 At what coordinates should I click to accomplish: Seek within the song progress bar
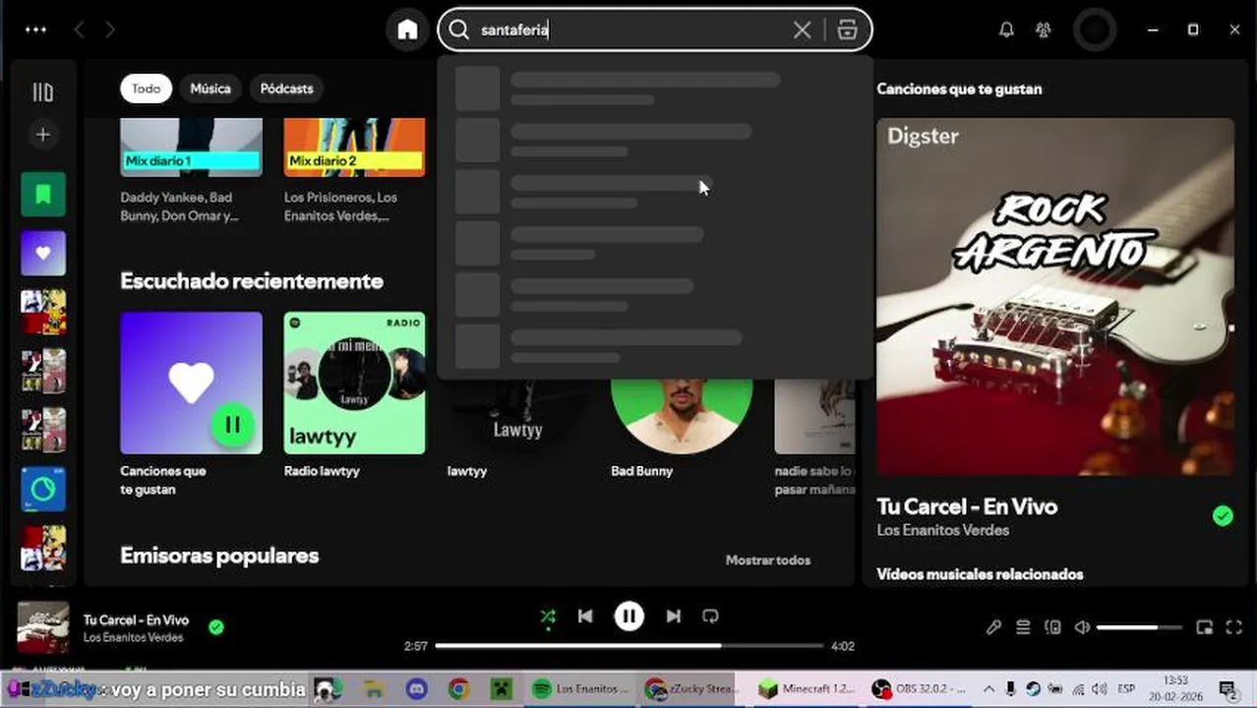(x=629, y=646)
